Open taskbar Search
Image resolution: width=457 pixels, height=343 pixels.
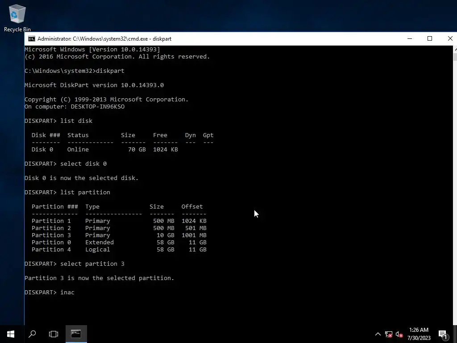32,334
